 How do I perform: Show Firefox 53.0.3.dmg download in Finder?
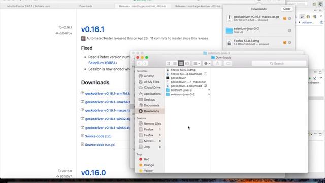[x=290, y=42]
